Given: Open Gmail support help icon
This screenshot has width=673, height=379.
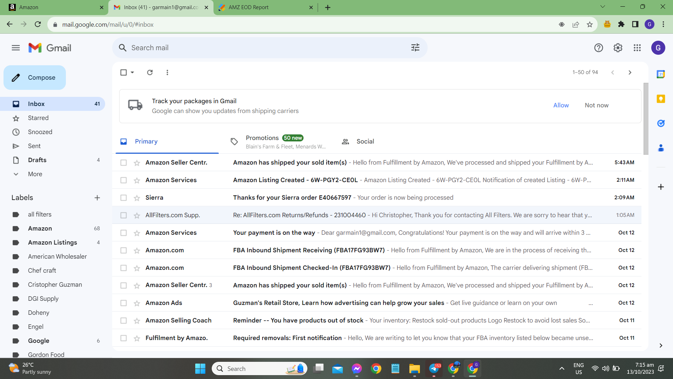Looking at the screenshot, I should click(599, 48).
